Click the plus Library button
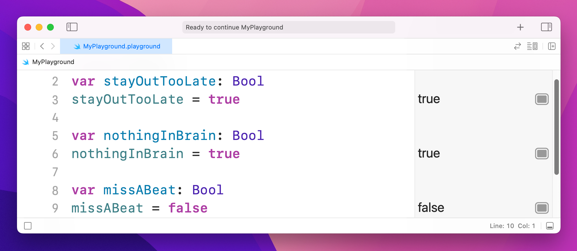This screenshot has height=251, width=577. coord(520,27)
